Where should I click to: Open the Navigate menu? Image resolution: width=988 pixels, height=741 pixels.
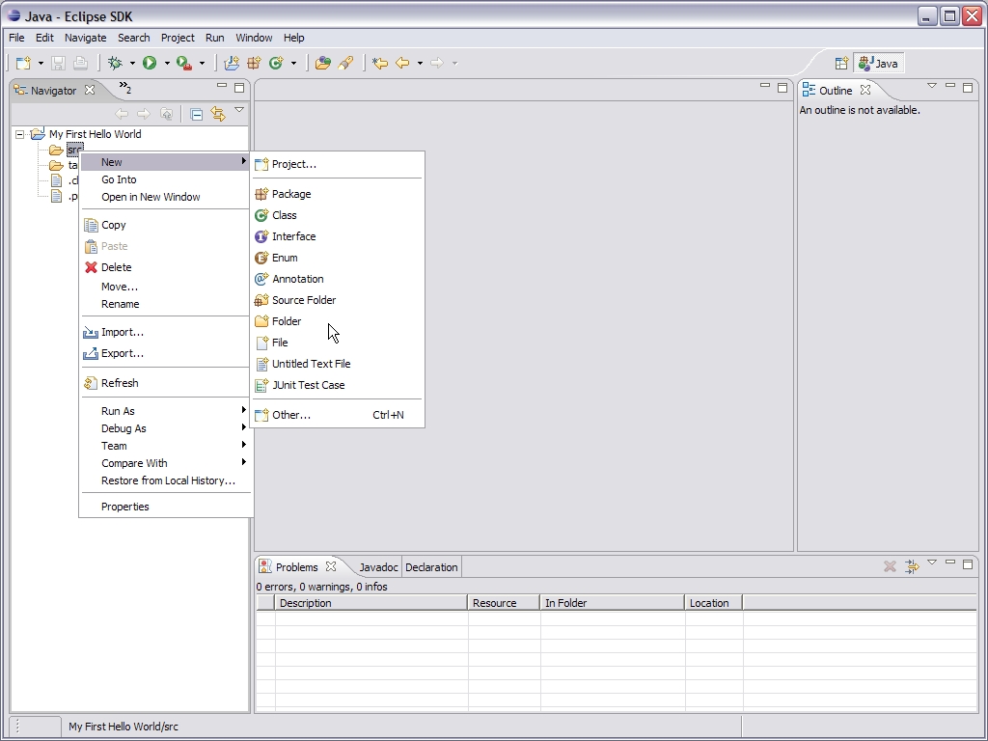[85, 38]
